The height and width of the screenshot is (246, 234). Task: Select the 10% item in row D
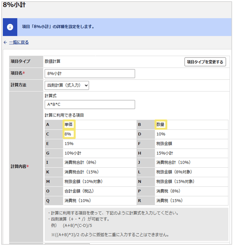161,134
